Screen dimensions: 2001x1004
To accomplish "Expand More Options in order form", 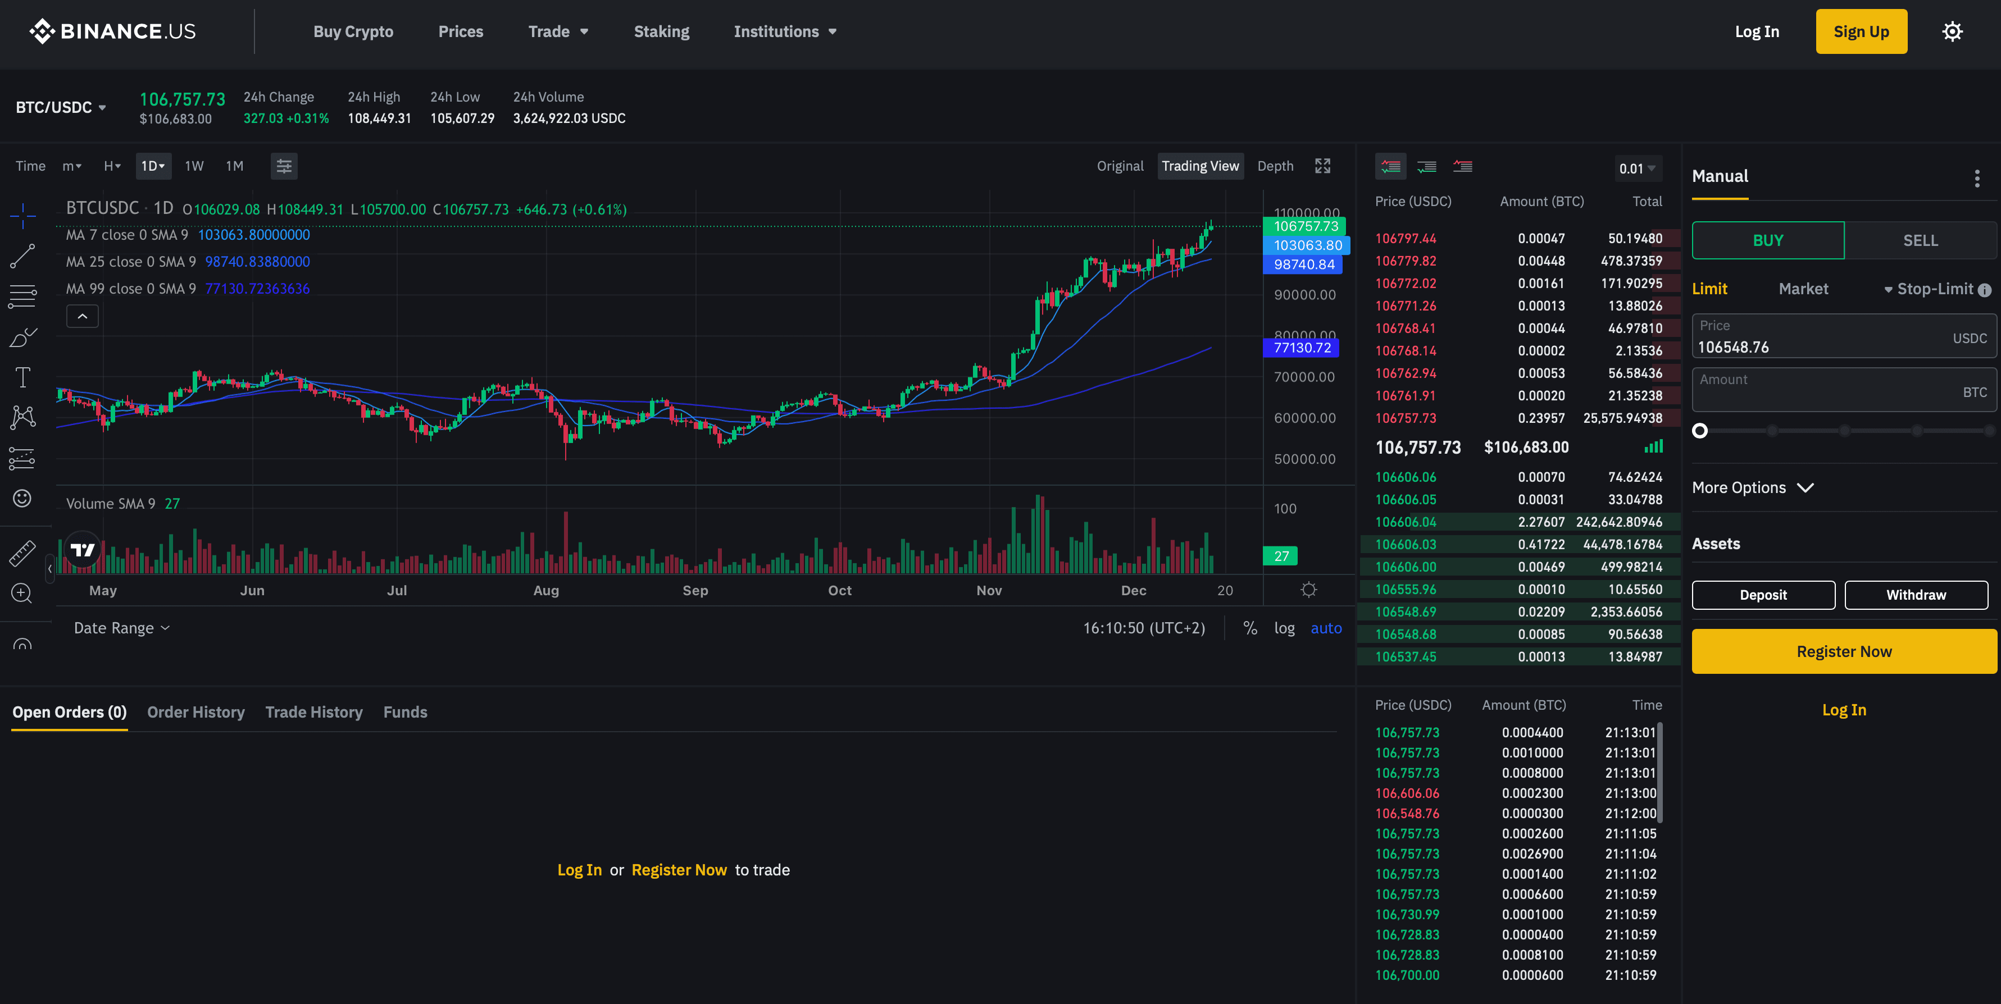I will tap(1753, 487).
